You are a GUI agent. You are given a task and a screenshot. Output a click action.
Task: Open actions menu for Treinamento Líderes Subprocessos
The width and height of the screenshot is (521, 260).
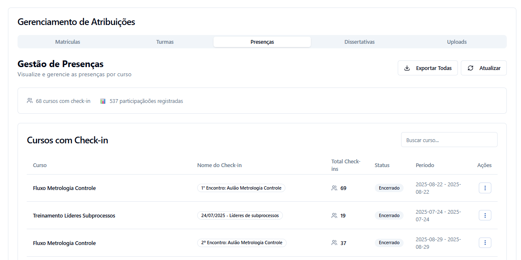point(485,215)
